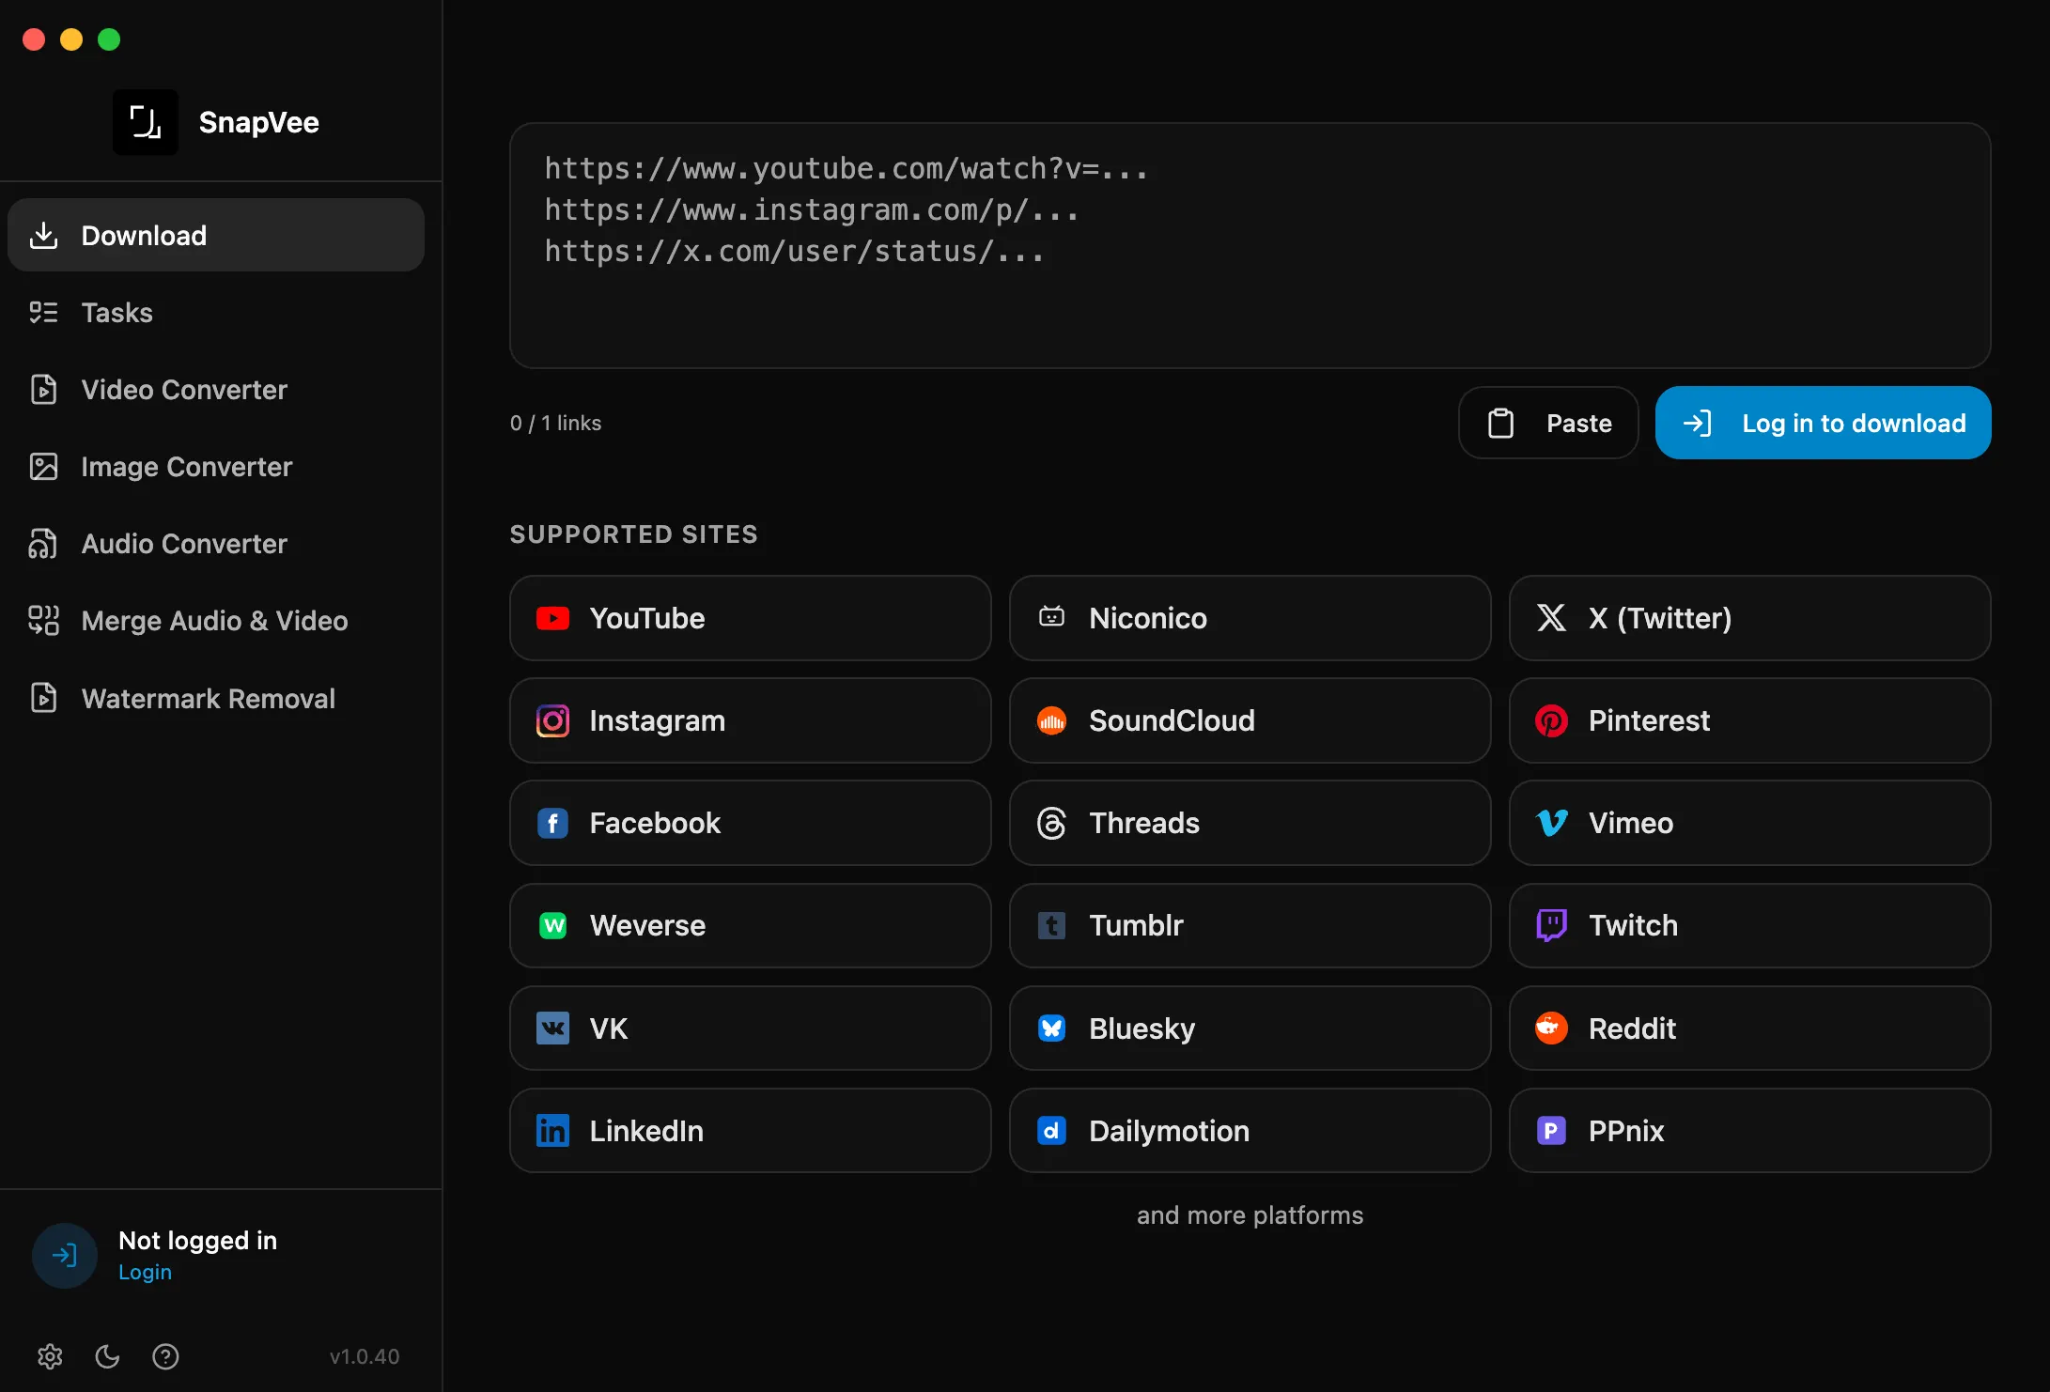This screenshot has width=2050, height=1392.
Task: Click the "Weverse" site name text
Action: [x=647, y=925]
